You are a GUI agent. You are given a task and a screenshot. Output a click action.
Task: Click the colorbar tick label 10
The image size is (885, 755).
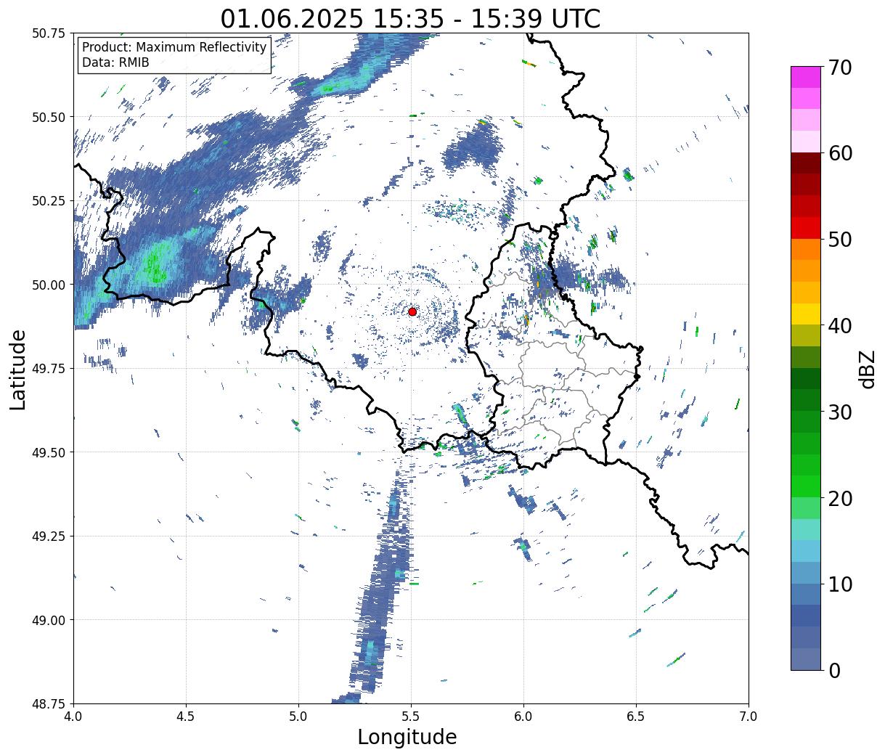pos(839,584)
